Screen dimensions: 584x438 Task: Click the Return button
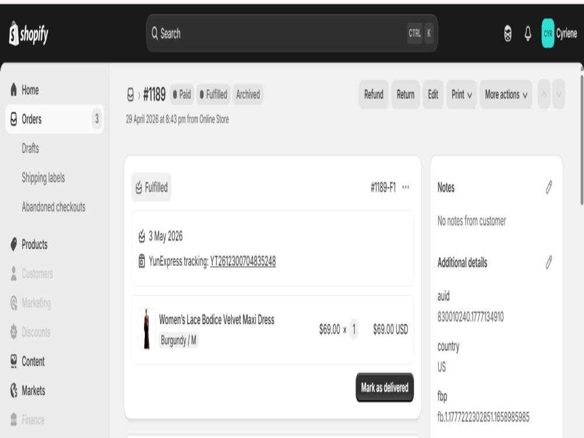pos(405,95)
